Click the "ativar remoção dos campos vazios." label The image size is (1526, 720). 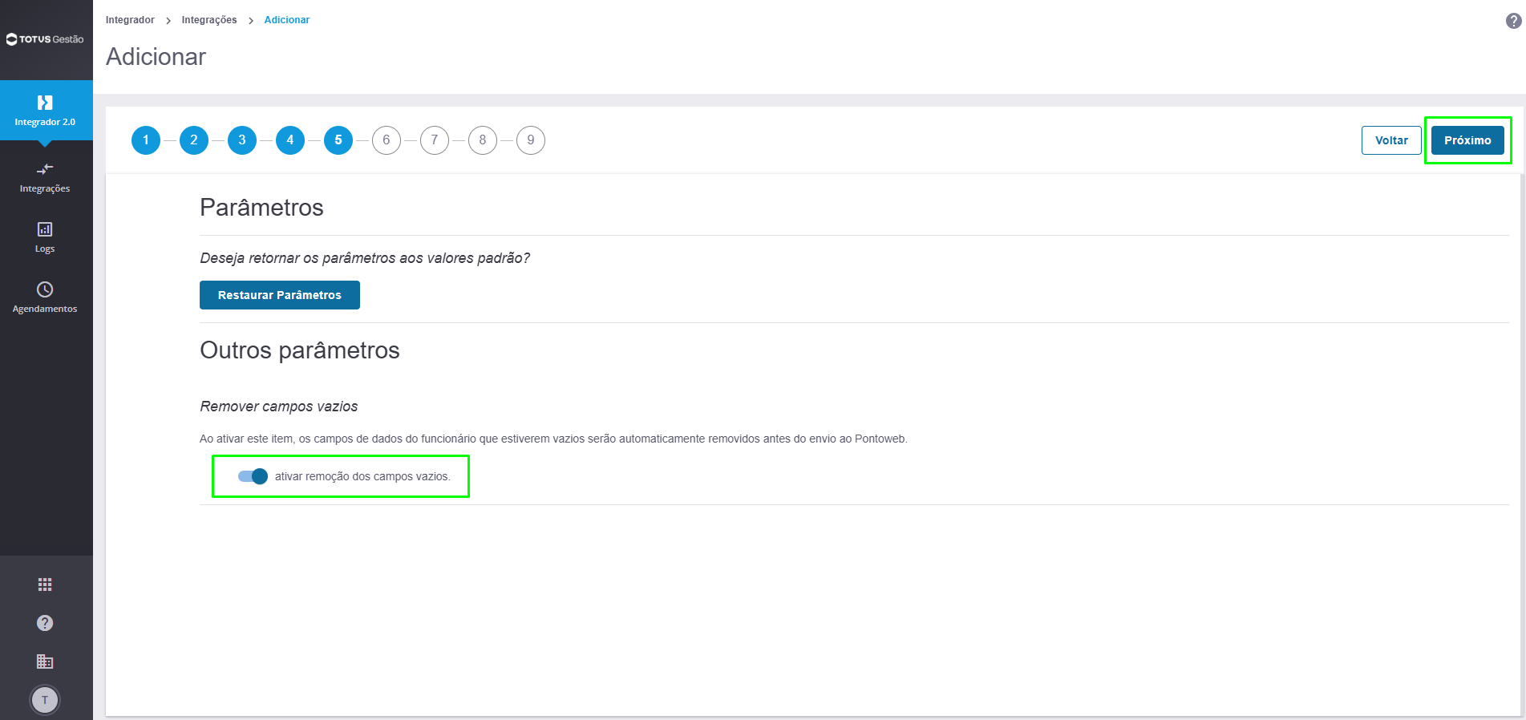[x=362, y=476]
